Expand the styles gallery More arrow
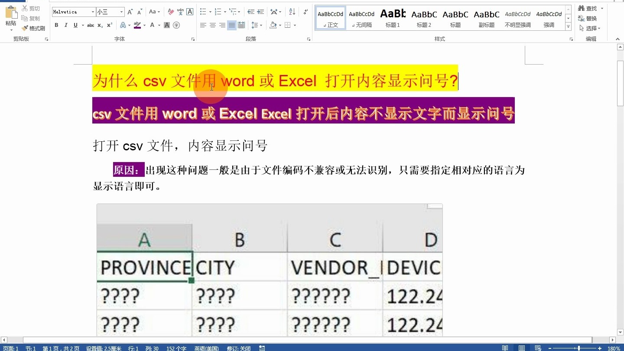This screenshot has height=351, width=624. (x=568, y=27)
